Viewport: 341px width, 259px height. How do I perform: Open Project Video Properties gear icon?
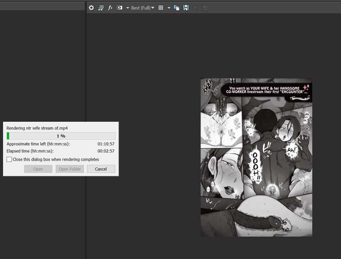91,8
